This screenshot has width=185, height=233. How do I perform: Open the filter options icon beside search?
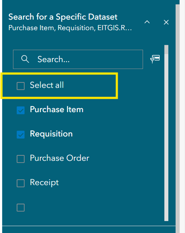click(155, 59)
